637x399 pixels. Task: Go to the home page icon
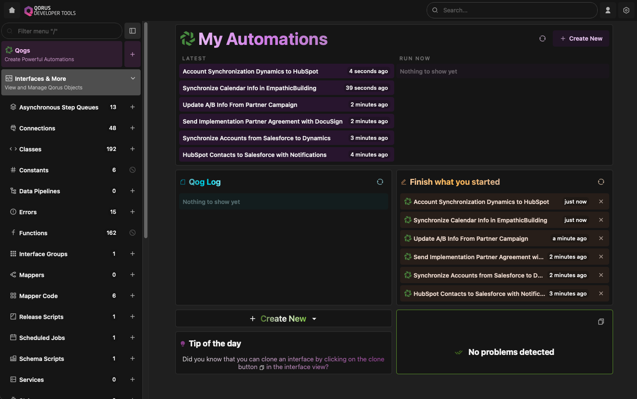pos(12,10)
